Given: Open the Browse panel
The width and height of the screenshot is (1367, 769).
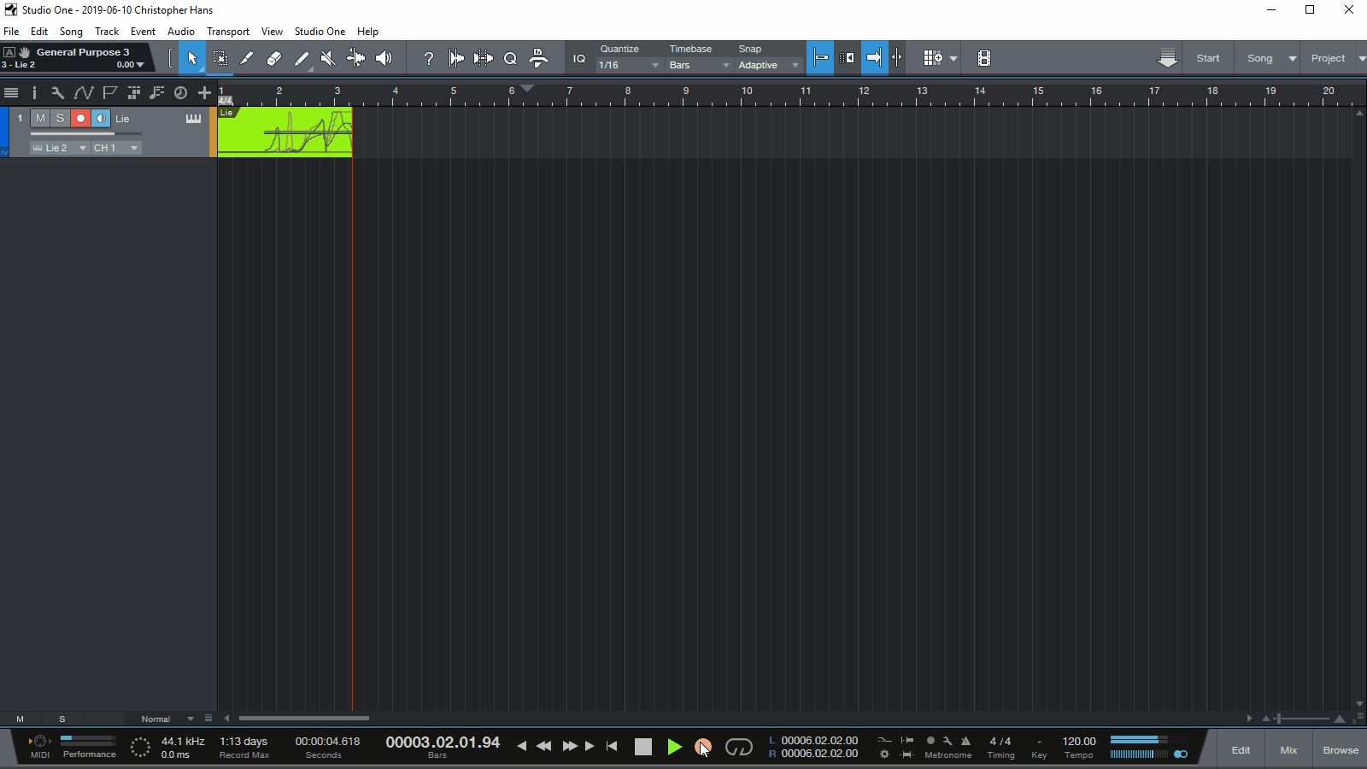Looking at the screenshot, I should point(1341,750).
